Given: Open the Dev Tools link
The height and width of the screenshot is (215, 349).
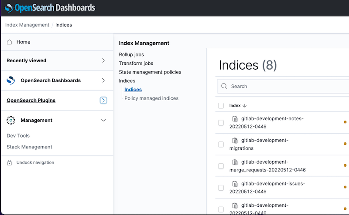Looking at the screenshot, I should pos(18,136).
